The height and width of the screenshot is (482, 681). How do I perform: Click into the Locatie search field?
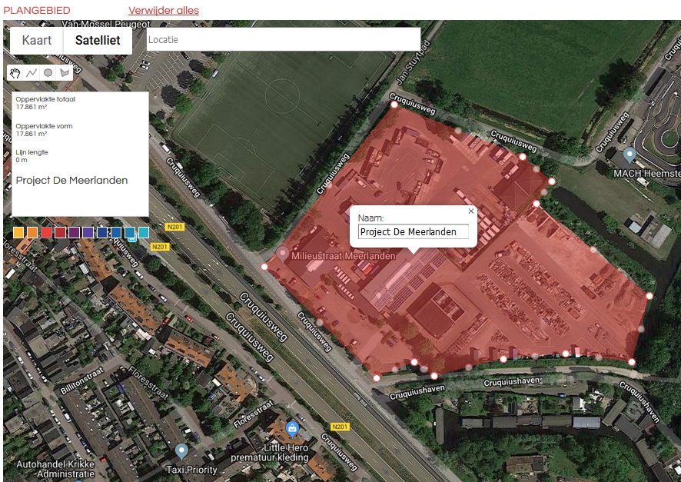[x=283, y=39]
